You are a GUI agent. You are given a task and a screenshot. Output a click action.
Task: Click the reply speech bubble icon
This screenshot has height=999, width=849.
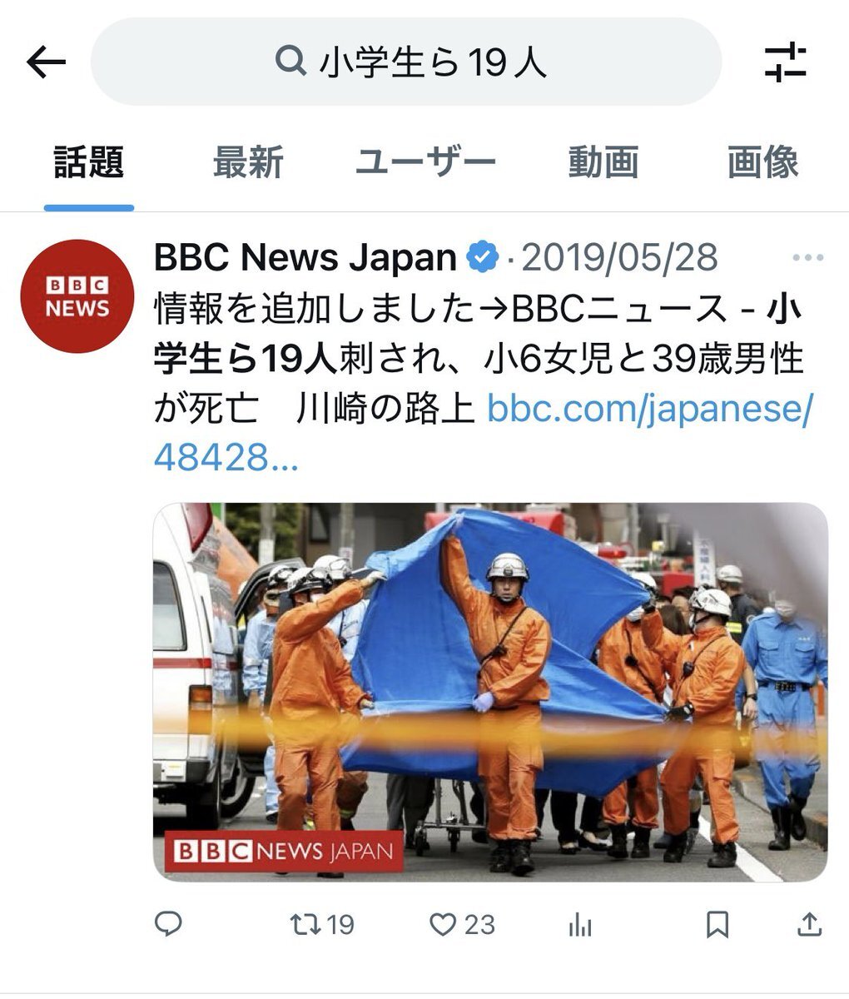click(x=169, y=923)
